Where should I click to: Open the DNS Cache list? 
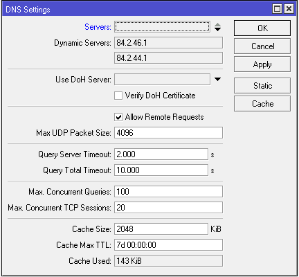262,104
